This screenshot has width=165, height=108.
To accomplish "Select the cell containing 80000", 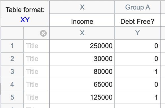I will point(82,72).
